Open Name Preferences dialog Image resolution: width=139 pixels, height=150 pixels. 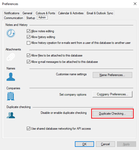[x=112, y=75]
